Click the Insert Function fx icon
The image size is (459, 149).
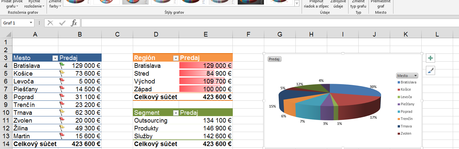tap(74, 23)
